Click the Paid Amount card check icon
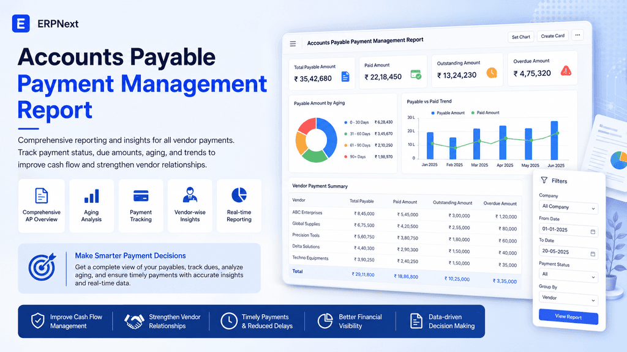This screenshot has width=627, height=352. point(416,75)
